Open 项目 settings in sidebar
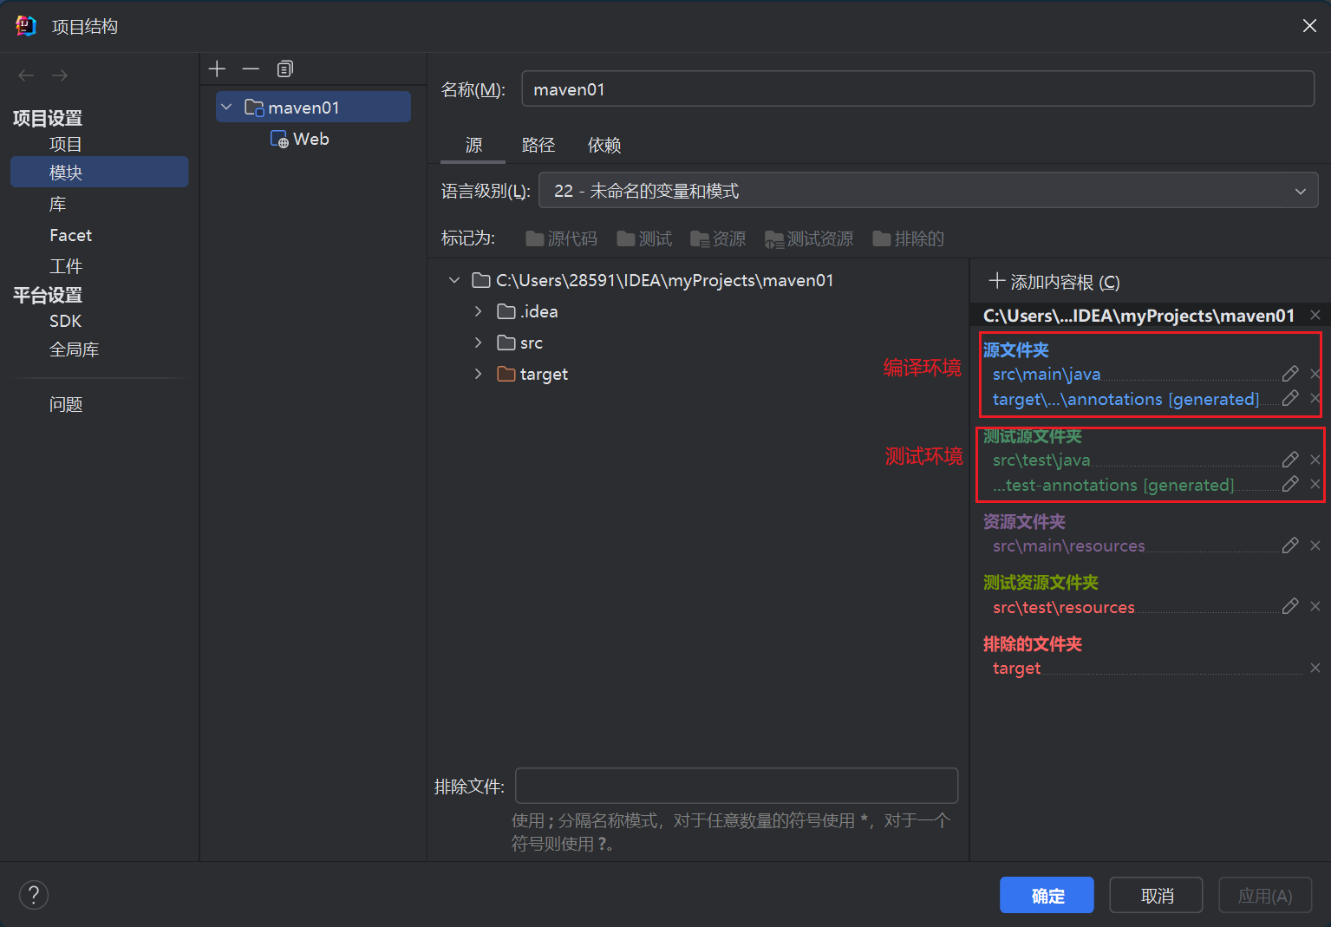The width and height of the screenshot is (1331, 927). click(66, 144)
